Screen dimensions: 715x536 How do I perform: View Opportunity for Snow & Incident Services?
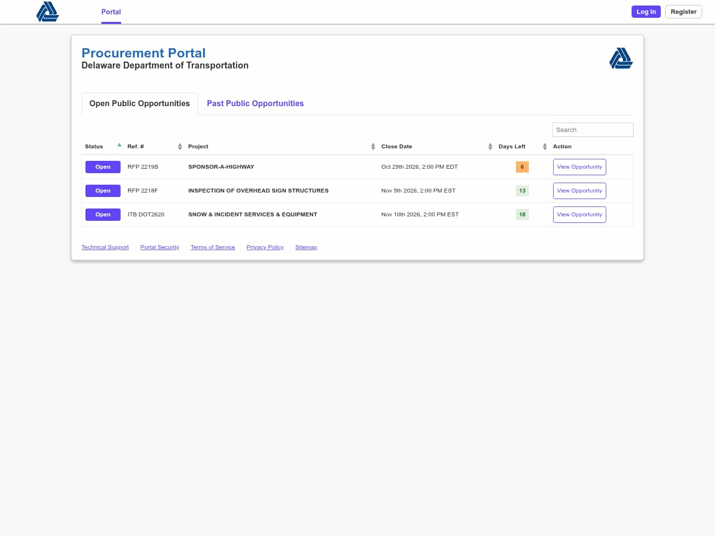[x=579, y=215]
